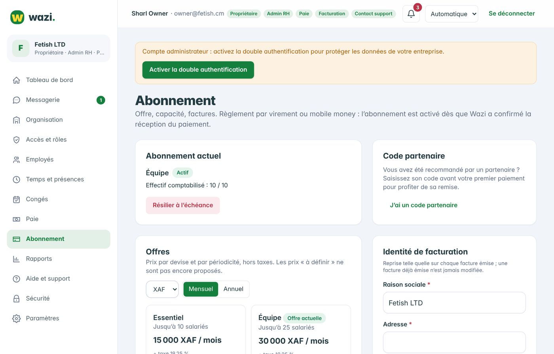554x354 pixels.
Task: Click J'ai un code partenaire link
Action: [x=423, y=205]
